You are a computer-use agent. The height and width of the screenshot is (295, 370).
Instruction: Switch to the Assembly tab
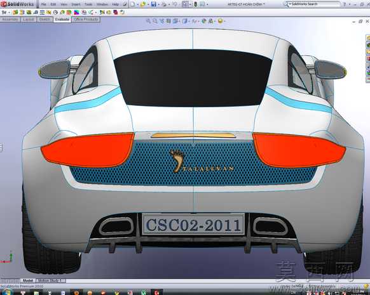pos(10,19)
